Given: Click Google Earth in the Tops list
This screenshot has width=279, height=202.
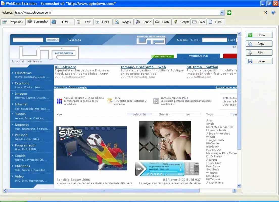Looking at the screenshot, I should (215, 140).
